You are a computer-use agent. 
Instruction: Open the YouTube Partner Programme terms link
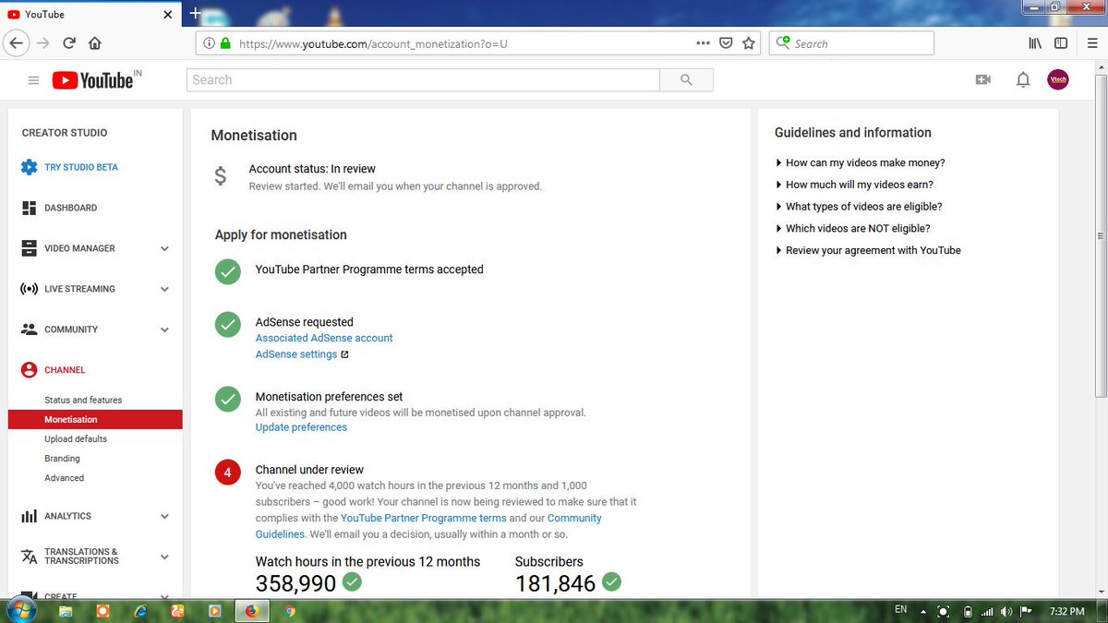(x=424, y=518)
